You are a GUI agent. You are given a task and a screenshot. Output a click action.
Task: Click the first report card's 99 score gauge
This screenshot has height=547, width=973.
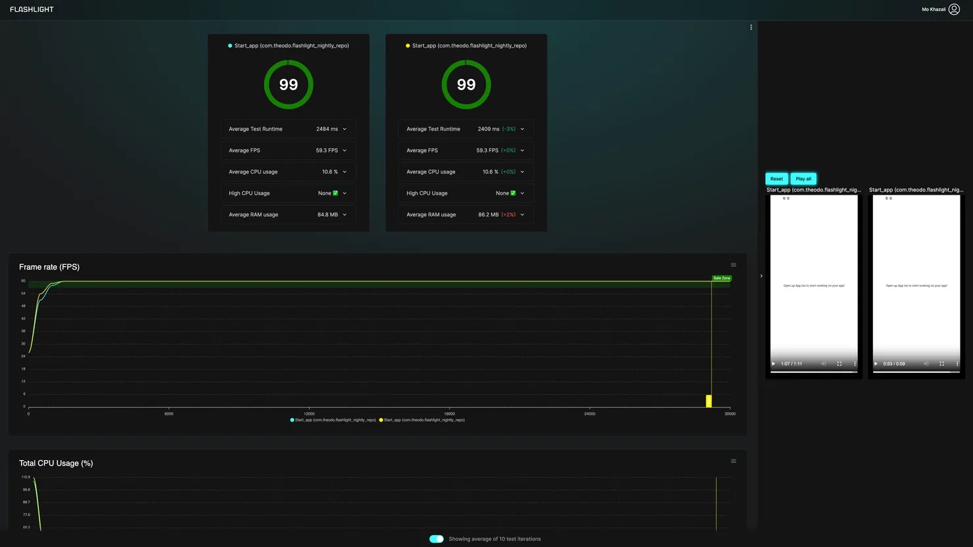[289, 85]
